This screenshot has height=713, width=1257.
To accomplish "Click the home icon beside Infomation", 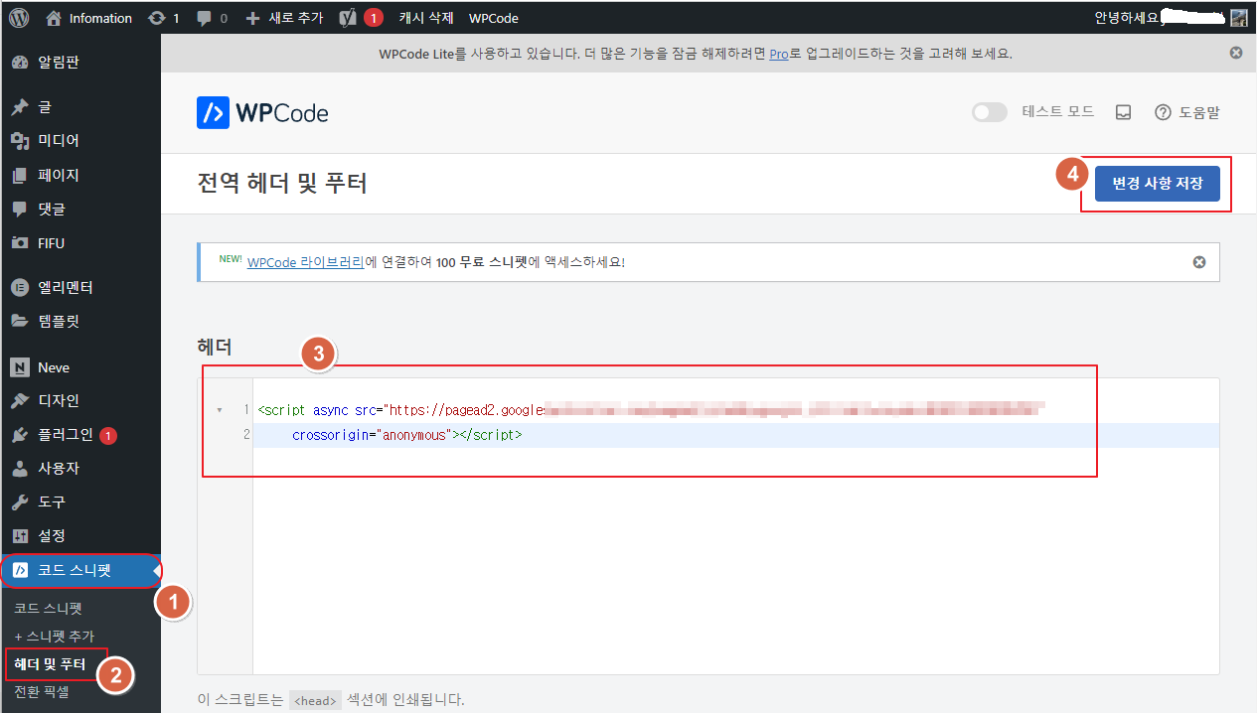I will 54,18.
